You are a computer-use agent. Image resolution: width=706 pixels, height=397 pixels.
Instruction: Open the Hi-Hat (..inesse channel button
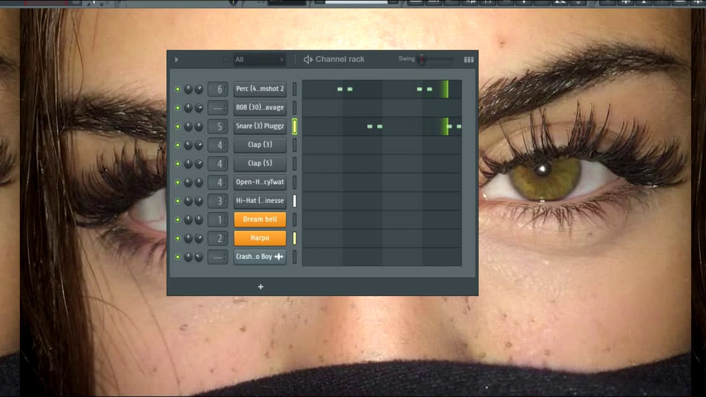point(260,201)
